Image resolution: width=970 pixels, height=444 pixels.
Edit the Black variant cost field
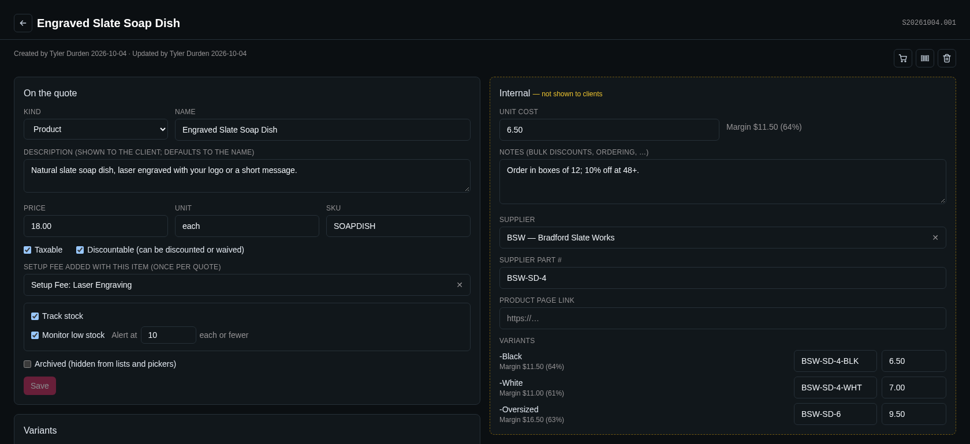coord(914,361)
